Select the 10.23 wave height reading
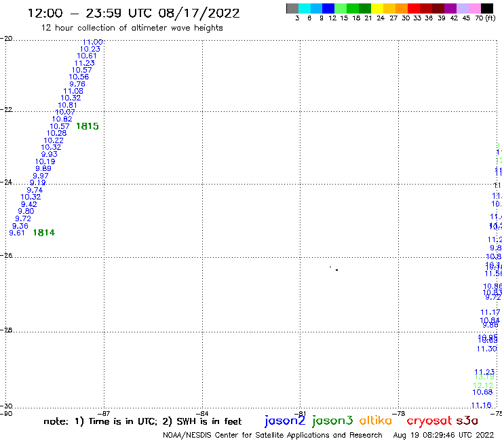502x441 pixels. 90,49
